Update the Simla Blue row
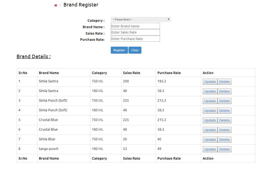The height and width of the screenshot is (173, 271). [210, 140]
